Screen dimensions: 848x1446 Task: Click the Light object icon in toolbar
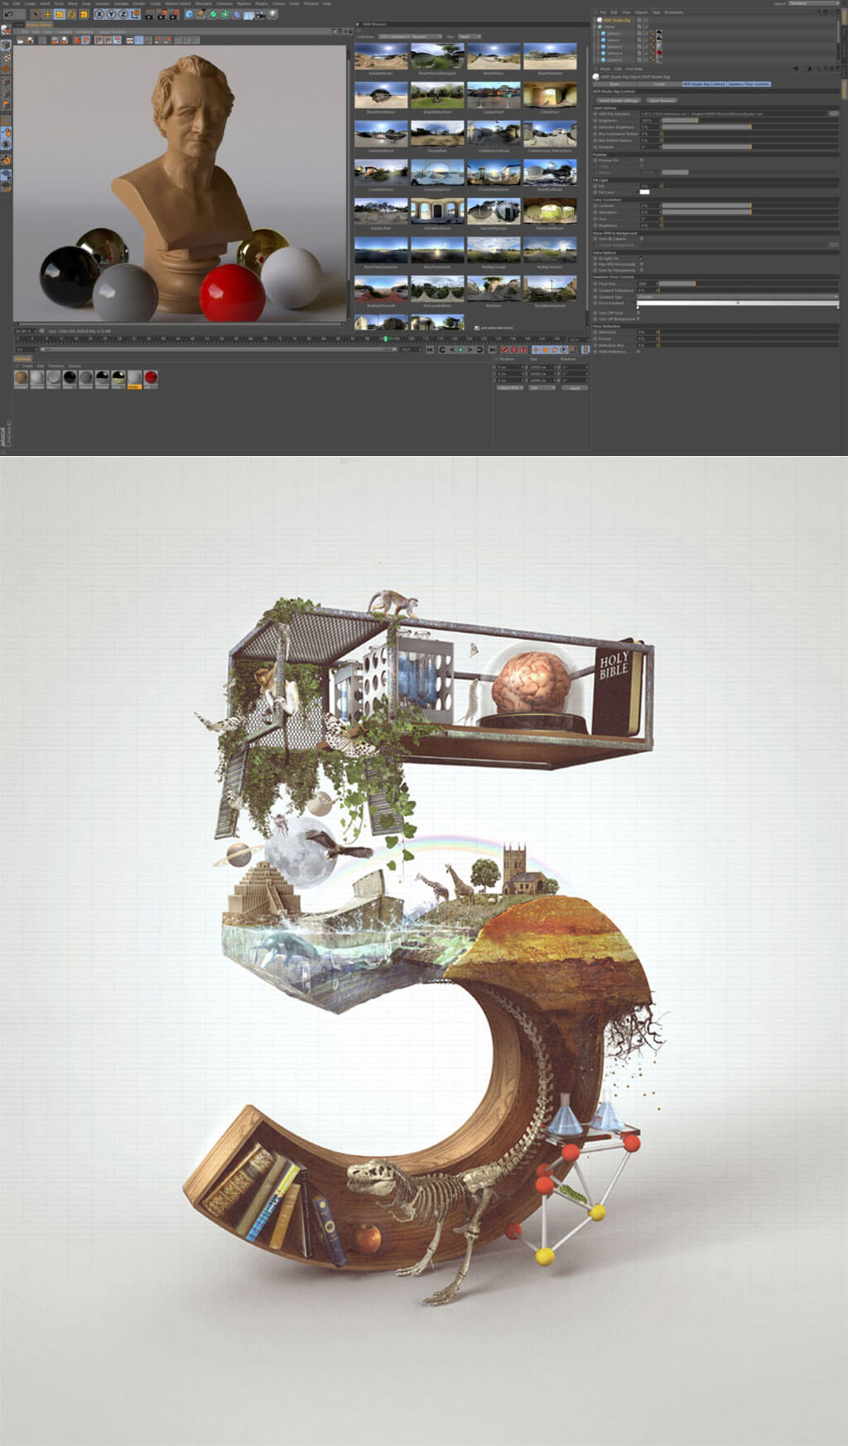tap(272, 14)
